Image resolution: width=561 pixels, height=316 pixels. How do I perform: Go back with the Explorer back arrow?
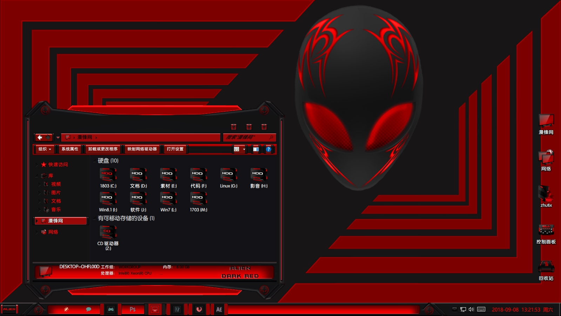(x=40, y=137)
